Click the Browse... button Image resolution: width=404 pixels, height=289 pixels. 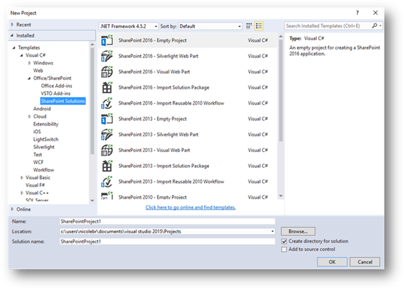(298, 232)
